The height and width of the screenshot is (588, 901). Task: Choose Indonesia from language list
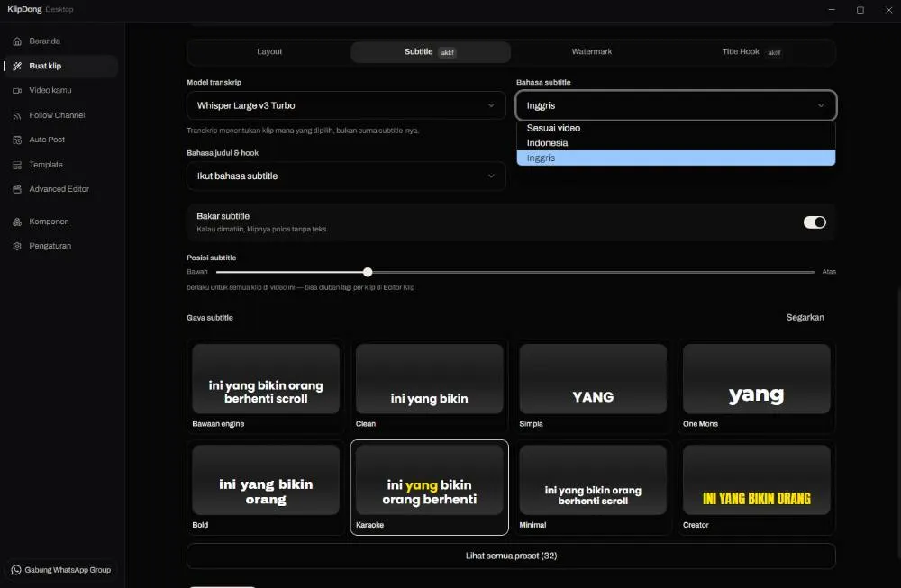(676, 143)
